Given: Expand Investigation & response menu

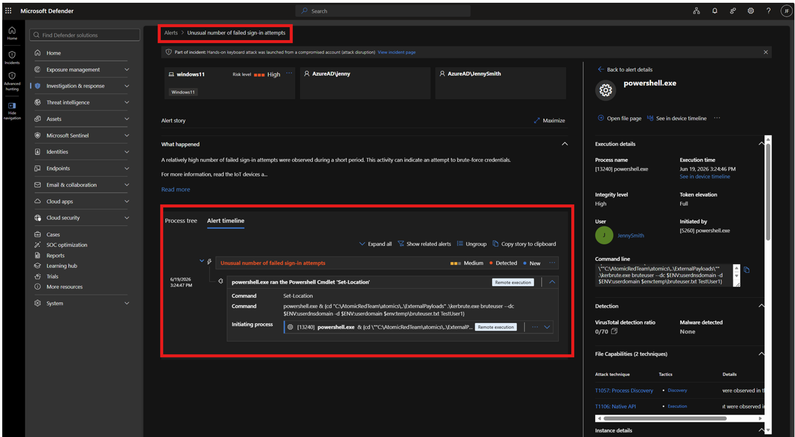Looking at the screenshot, I should pyautogui.click(x=126, y=86).
